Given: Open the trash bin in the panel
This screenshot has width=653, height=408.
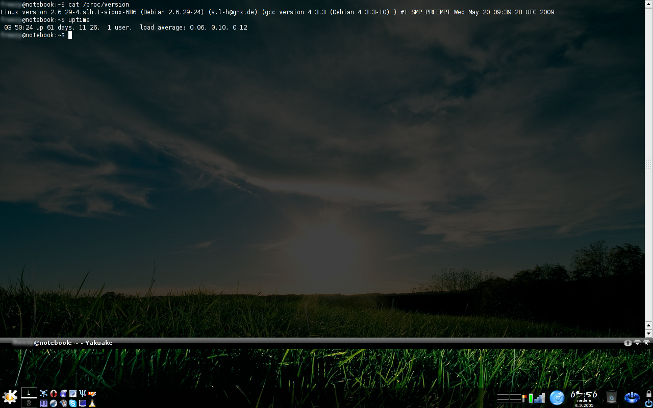Looking at the screenshot, I should click(x=612, y=397).
